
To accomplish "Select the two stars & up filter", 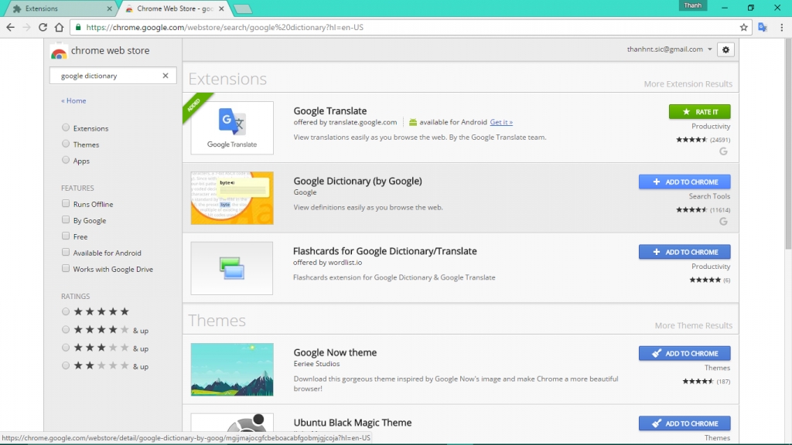I will [66, 365].
